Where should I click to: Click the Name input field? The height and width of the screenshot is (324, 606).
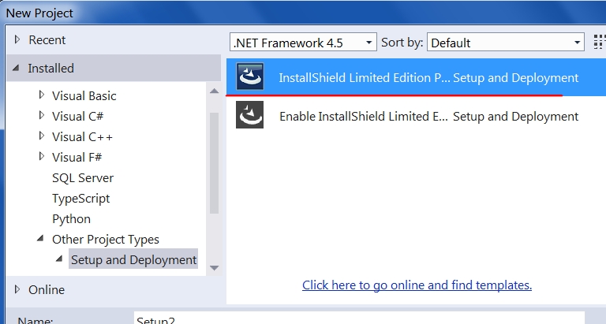[359, 319]
